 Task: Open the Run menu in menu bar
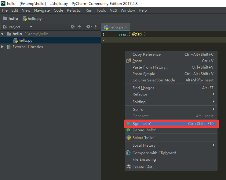click(89, 10)
